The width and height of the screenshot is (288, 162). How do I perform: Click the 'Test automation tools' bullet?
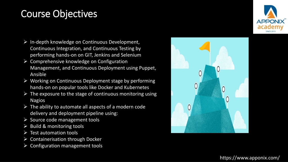coord(54,133)
